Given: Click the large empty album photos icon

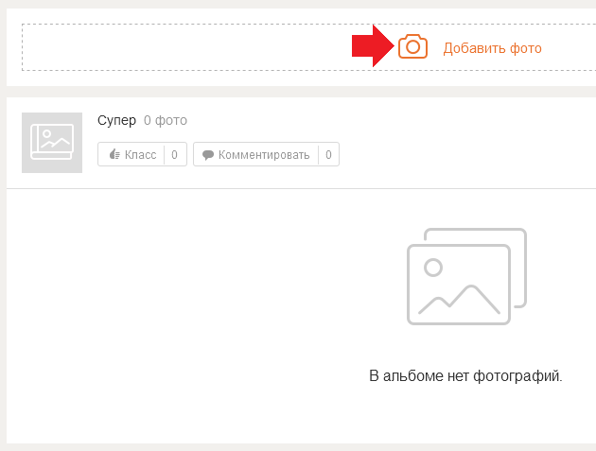Looking at the screenshot, I should click(x=466, y=276).
